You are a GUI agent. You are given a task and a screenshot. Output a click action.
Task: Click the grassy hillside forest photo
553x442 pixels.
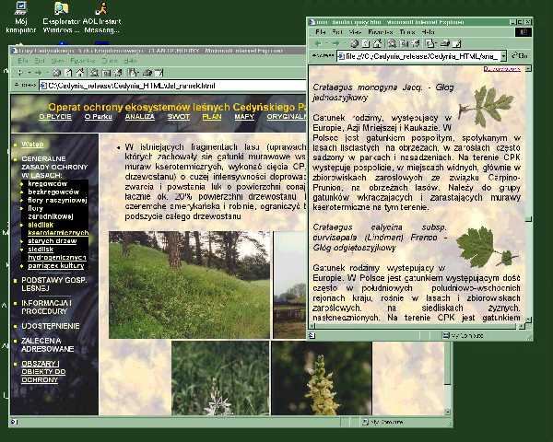[189, 285]
